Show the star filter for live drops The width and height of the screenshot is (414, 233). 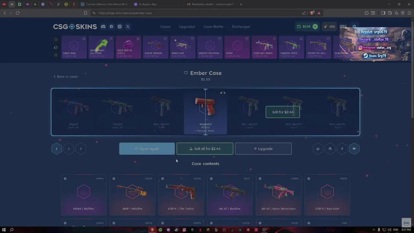click(x=56, y=55)
